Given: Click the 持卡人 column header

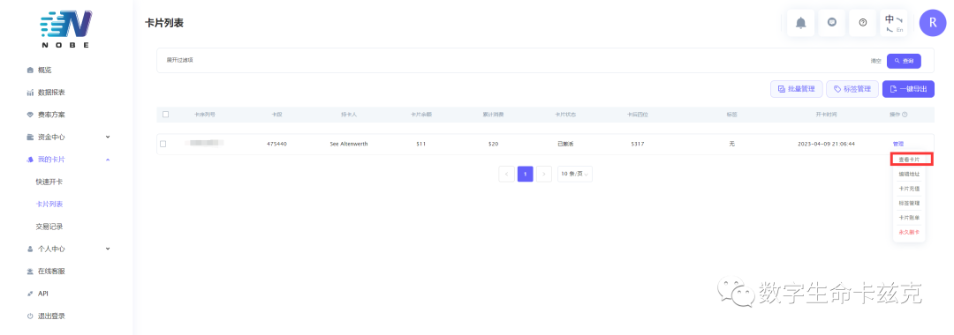Looking at the screenshot, I should pos(349,114).
